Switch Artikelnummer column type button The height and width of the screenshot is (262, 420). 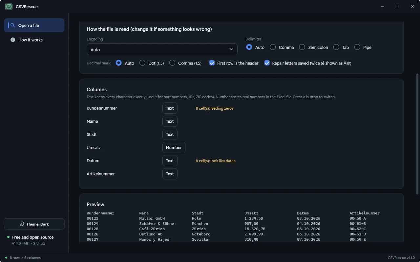point(170,174)
